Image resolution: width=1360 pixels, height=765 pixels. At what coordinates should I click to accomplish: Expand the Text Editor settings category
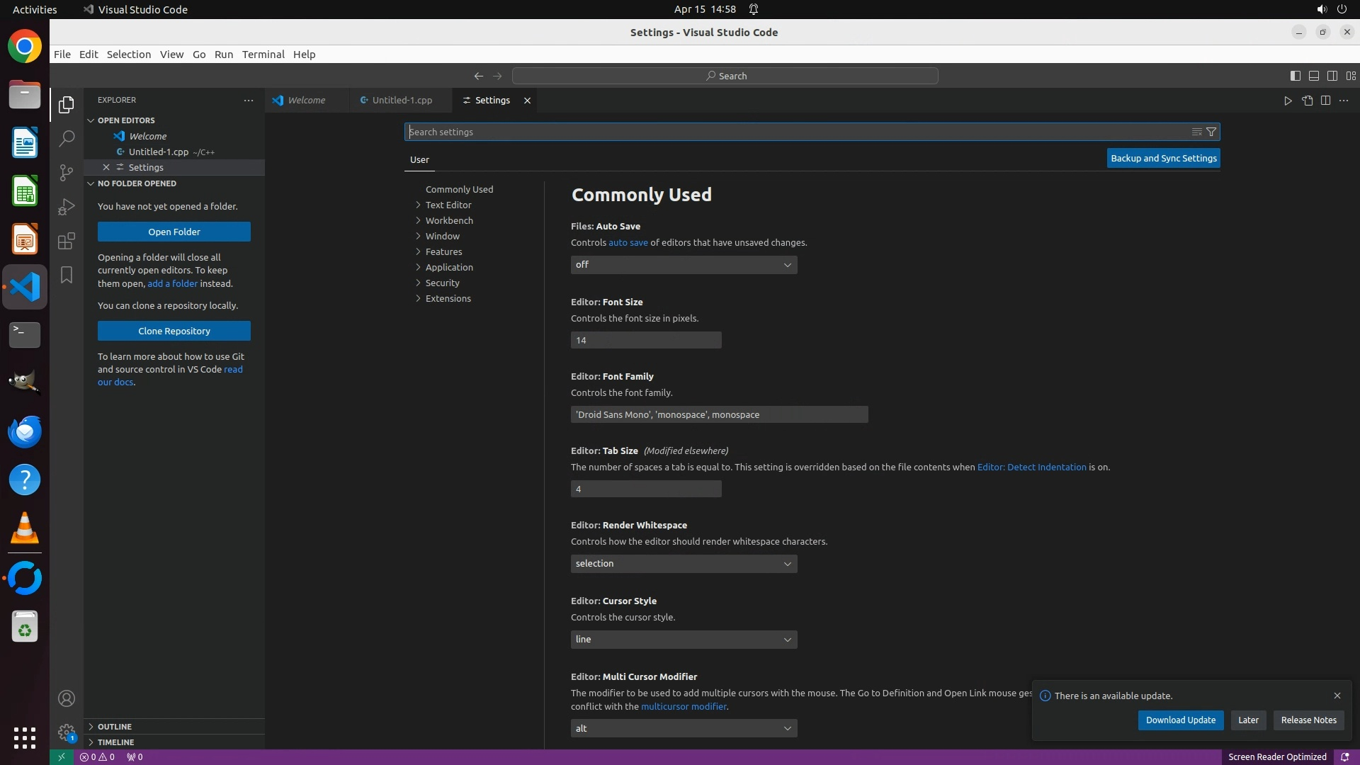click(x=448, y=205)
